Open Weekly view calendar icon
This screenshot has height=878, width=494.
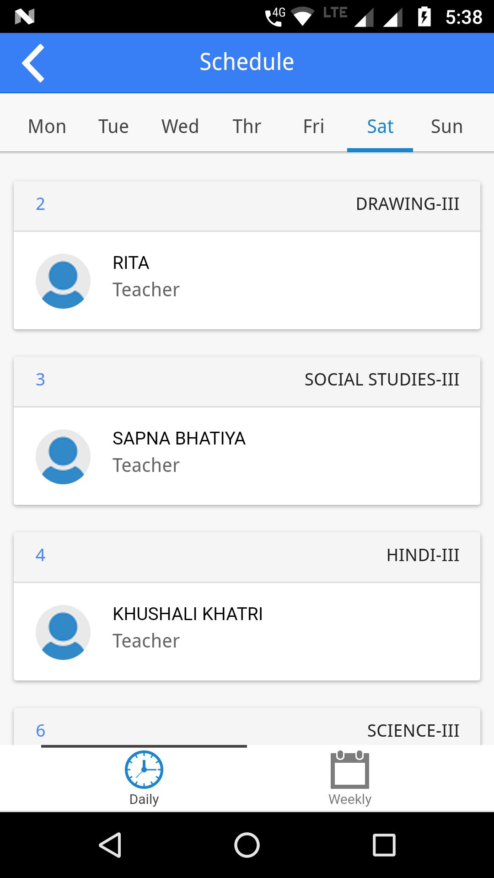[x=350, y=769]
